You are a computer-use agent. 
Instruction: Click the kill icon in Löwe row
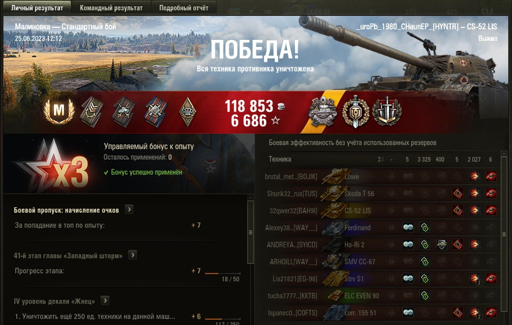(491, 176)
